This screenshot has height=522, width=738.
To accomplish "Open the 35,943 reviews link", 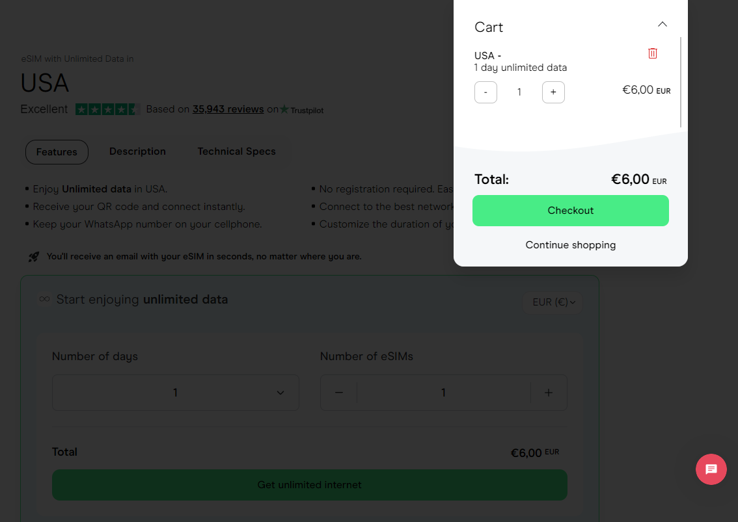I will pyautogui.click(x=228, y=109).
